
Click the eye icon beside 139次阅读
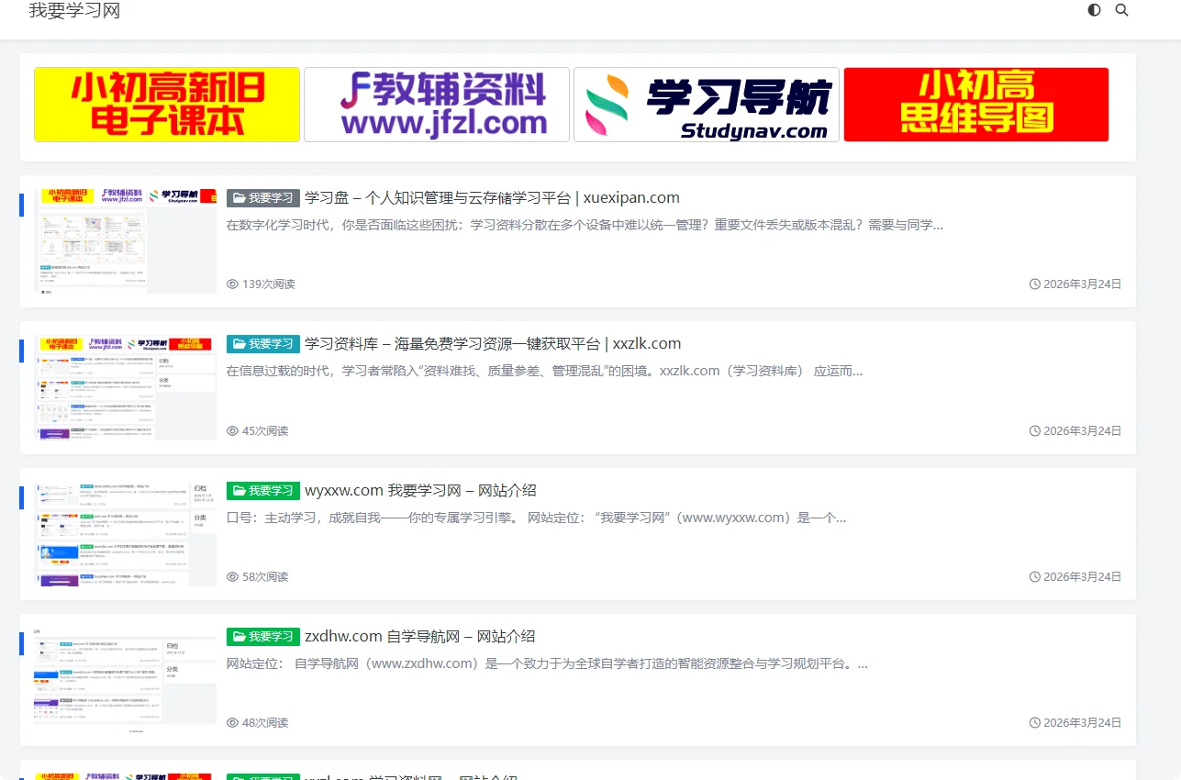tap(232, 284)
